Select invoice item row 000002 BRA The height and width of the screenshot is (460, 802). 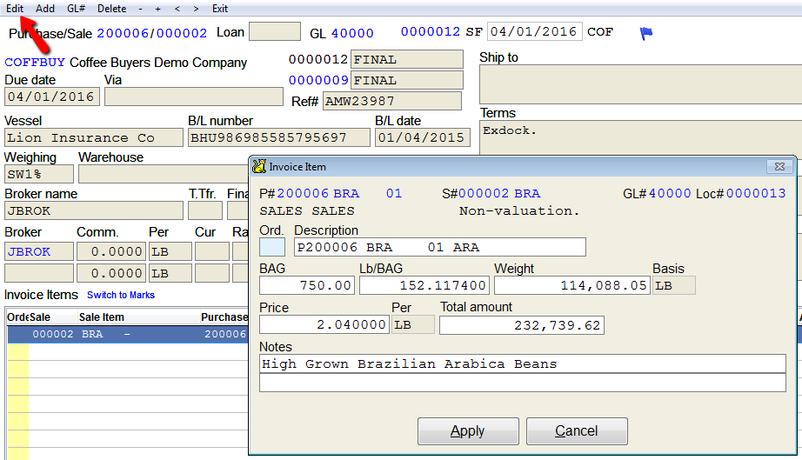[128, 334]
